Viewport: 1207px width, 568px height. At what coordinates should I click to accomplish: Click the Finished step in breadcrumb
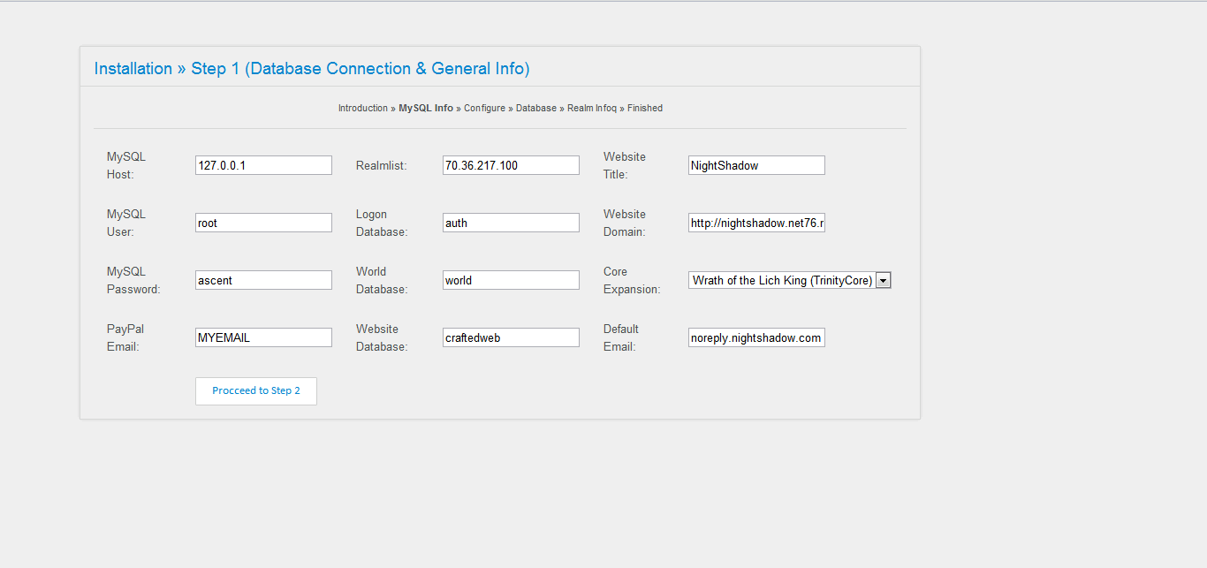point(645,109)
